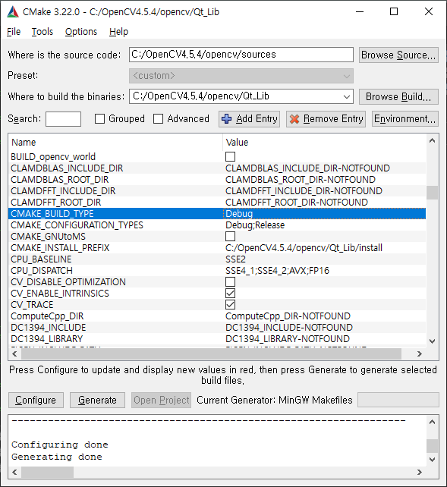Select the ComputeCpp_DIR entry
This screenshot has height=487, width=447.
(x=47, y=316)
